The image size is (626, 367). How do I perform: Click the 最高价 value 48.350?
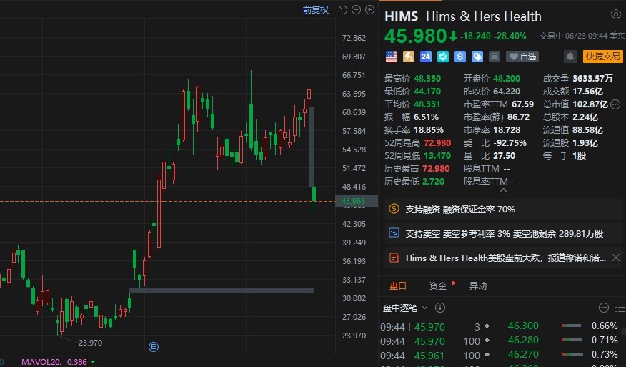[x=427, y=79]
